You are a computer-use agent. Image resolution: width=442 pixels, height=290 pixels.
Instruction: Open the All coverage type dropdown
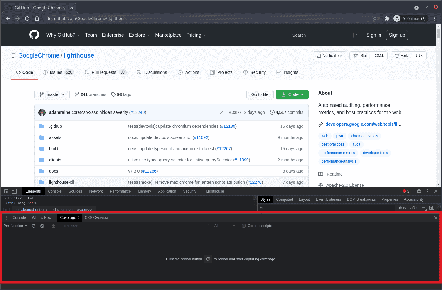(x=224, y=226)
